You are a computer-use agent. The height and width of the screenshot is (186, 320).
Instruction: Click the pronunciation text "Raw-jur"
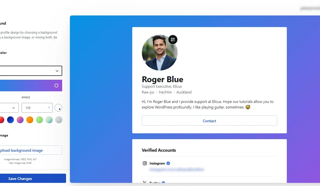(x=148, y=92)
